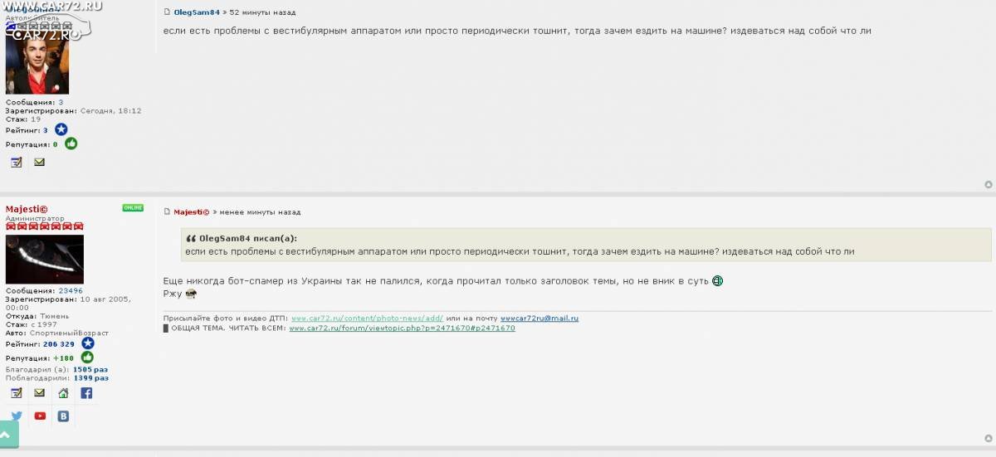Click the green thumbs-up reputation icon next to +180
Image resolution: width=996 pixels, height=457 pixels.
point(87,357)
